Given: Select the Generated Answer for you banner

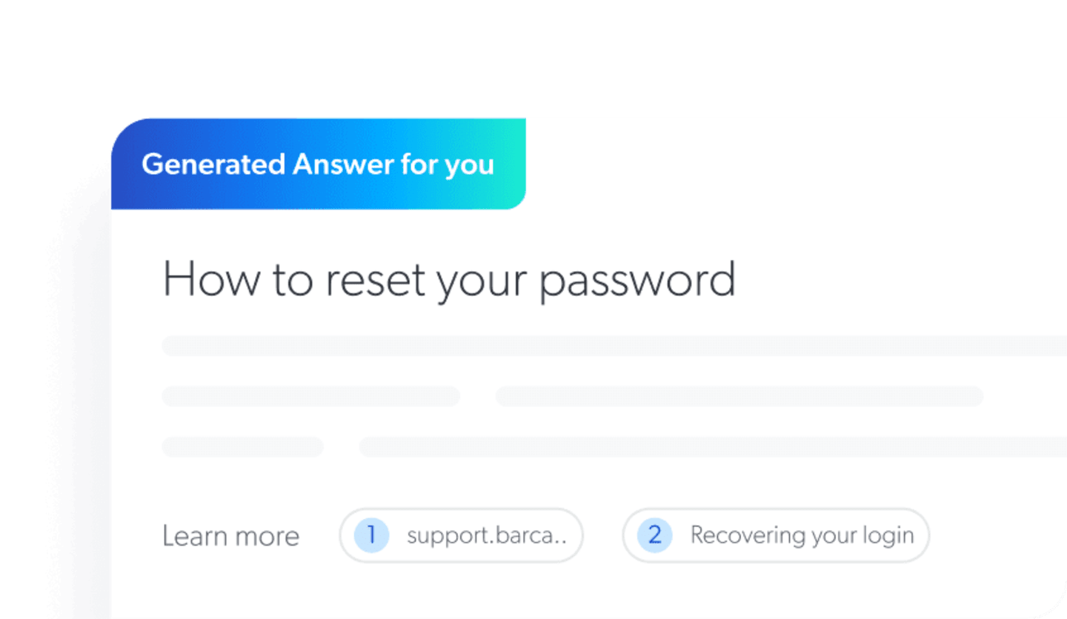Looking at the screenshot, I should tap(318, 164).
